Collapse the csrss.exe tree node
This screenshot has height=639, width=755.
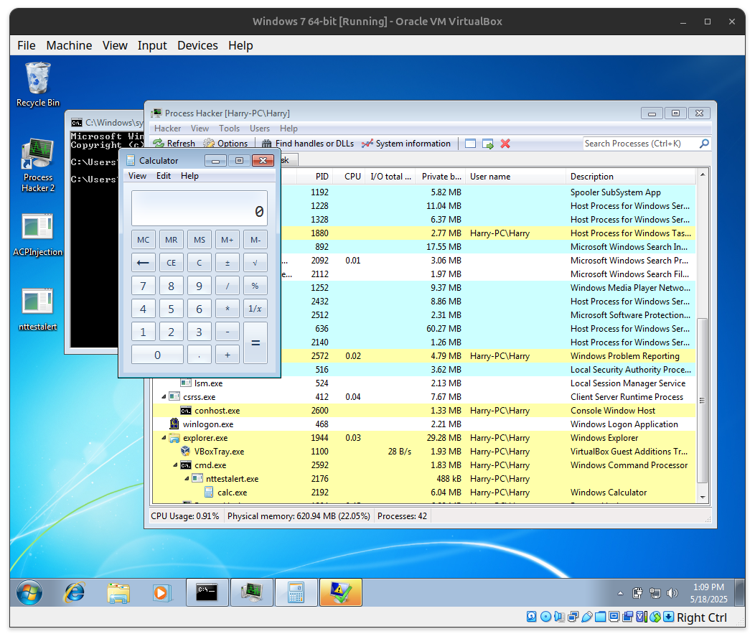164,397
